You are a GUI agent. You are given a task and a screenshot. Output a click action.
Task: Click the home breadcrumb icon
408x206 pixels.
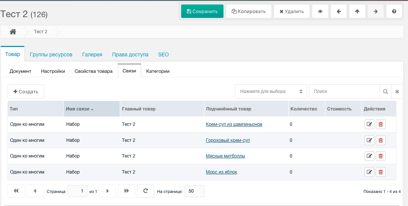point(13,32)
